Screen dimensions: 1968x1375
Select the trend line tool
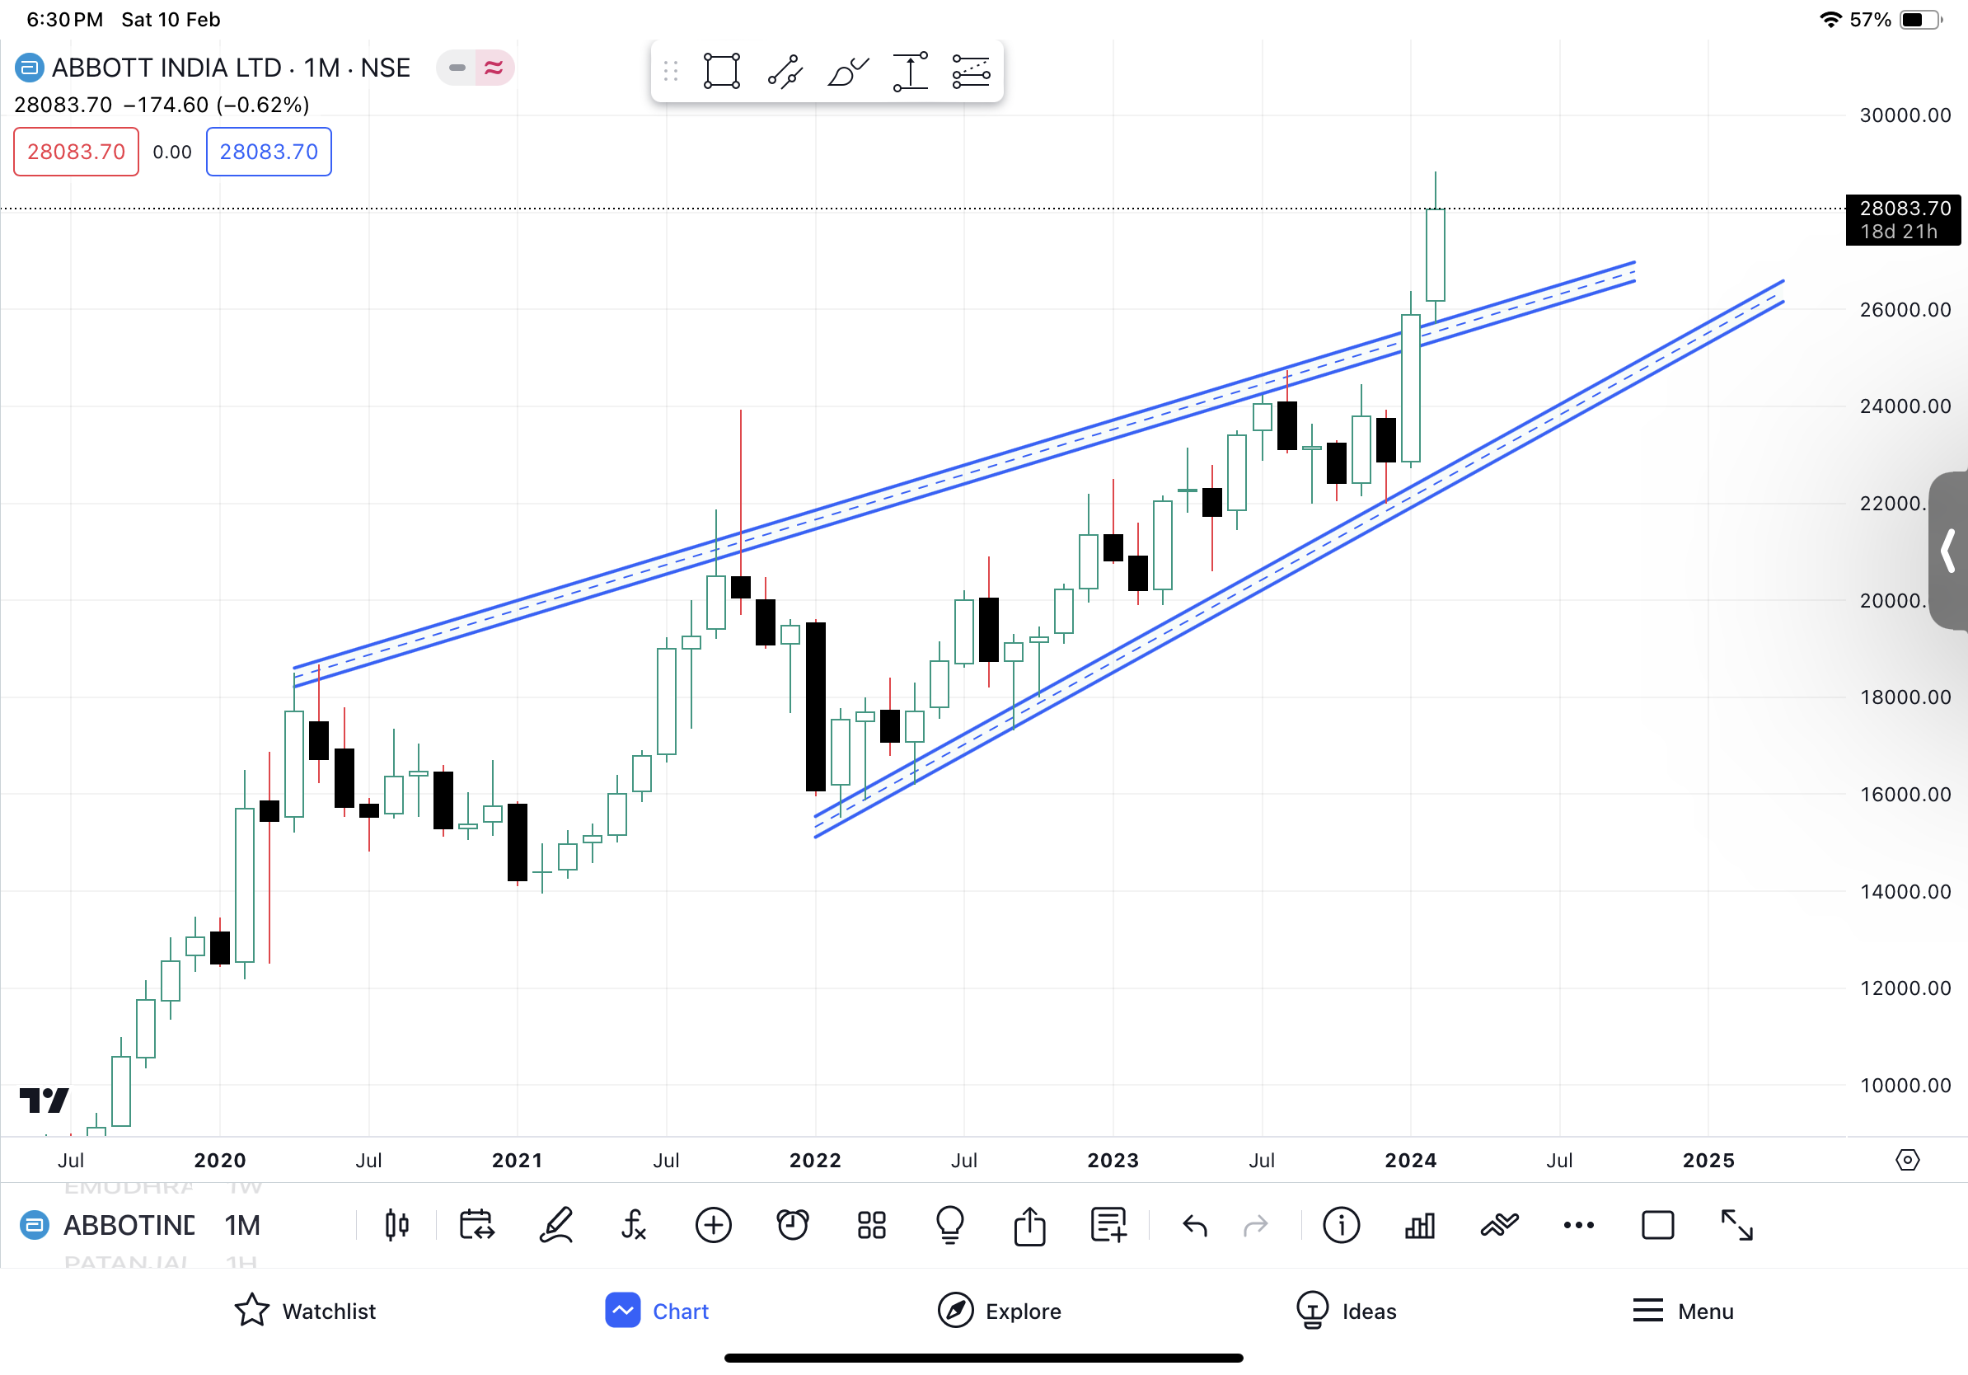coord(785,71)
